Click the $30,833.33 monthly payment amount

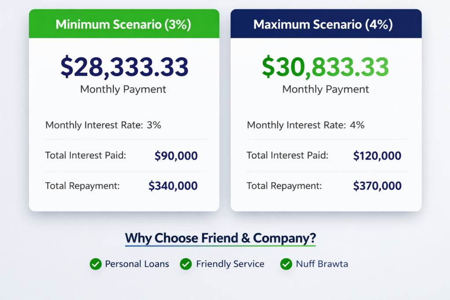click(x=326, y=67)
